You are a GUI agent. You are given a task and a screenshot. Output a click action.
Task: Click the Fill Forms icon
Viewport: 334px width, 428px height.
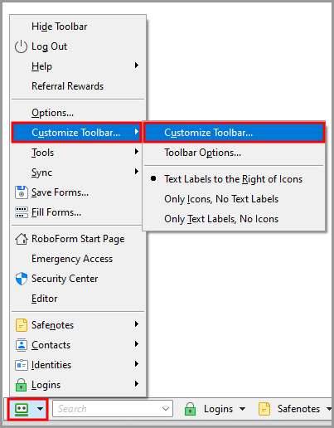click(22, 212)
